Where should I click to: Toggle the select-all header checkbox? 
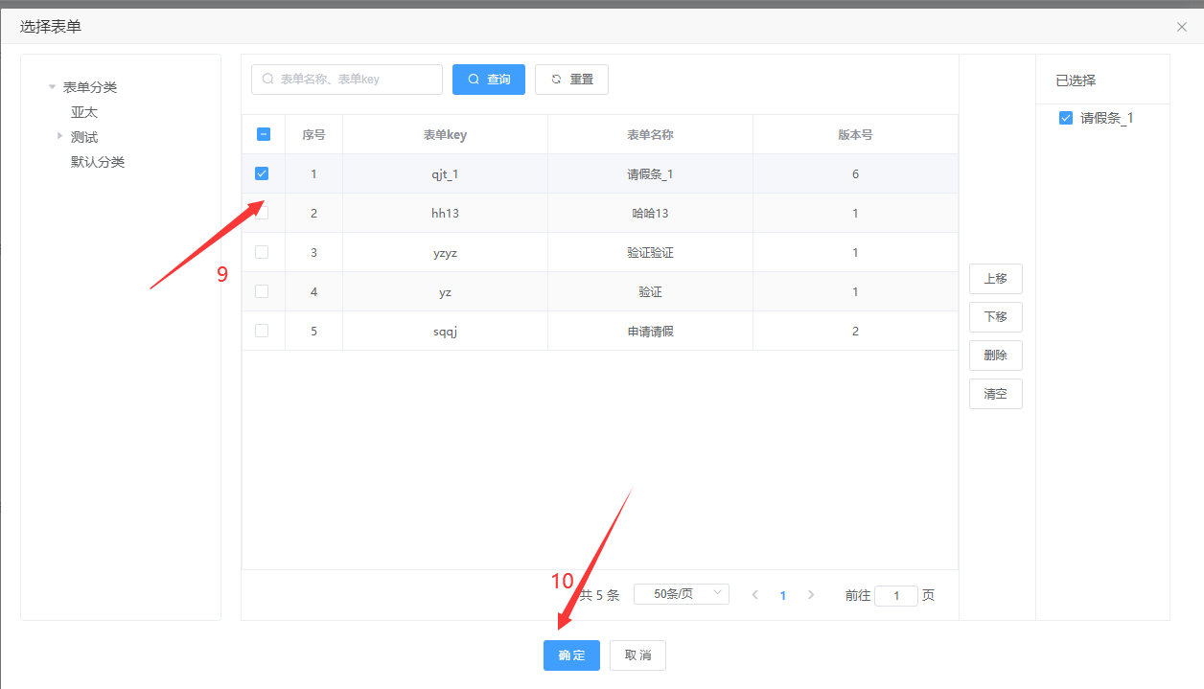264,135
